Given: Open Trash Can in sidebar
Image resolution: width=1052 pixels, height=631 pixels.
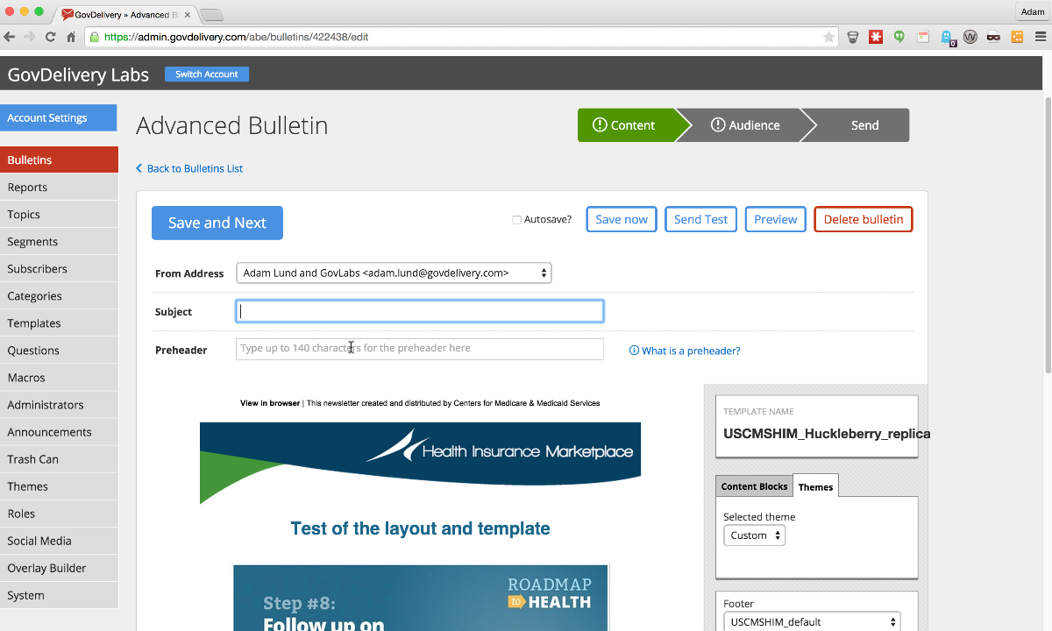Looking at the screenshot, I should click(59, 458).
